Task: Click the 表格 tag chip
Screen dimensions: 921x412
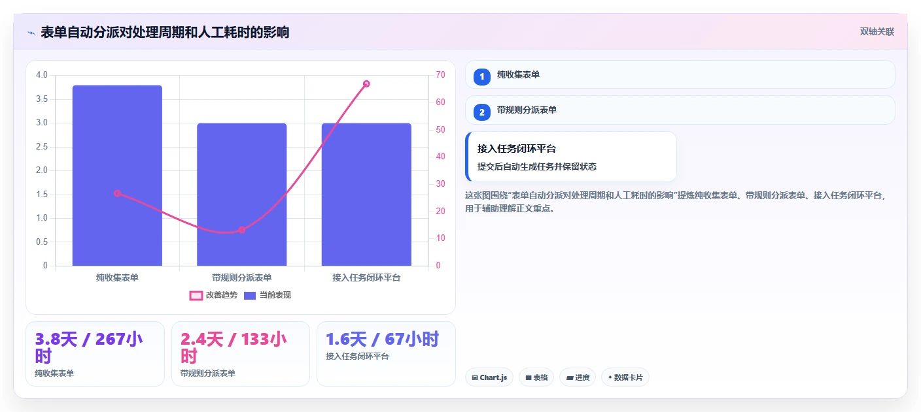Action: [x=536, y=377]
